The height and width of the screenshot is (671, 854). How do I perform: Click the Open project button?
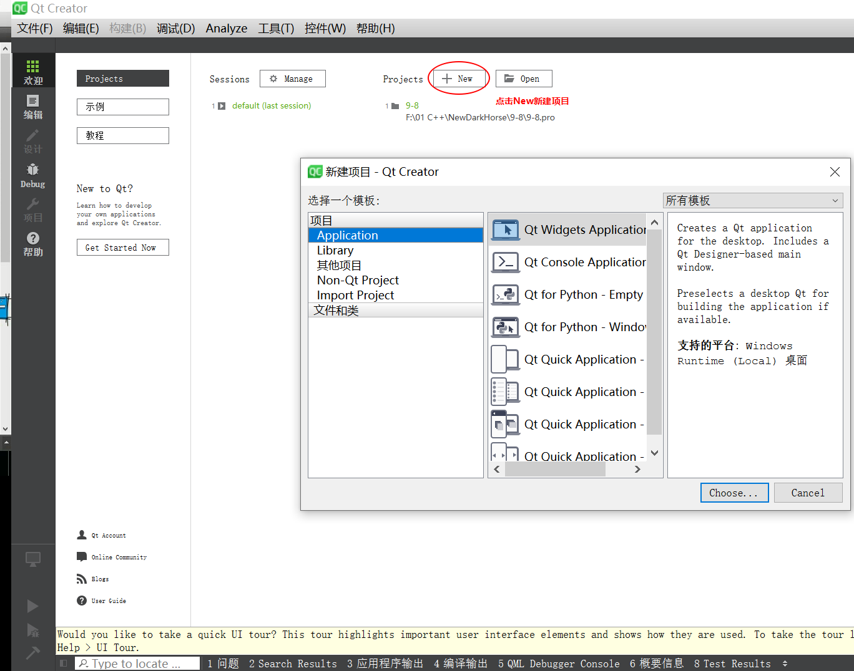pos(524,79)
